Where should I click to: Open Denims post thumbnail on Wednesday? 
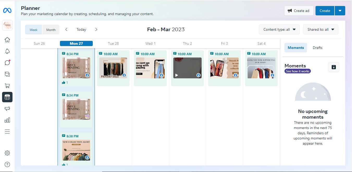coord(150,68)
